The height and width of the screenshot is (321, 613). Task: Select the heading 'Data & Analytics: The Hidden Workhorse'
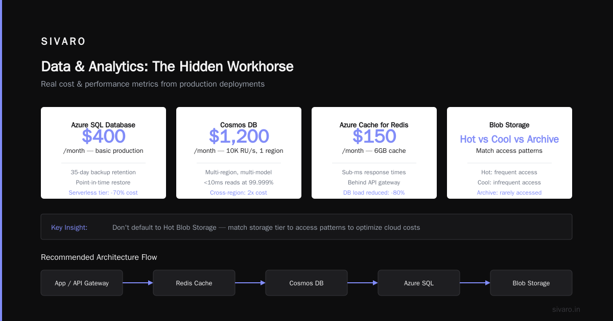(x=167, y=67)
